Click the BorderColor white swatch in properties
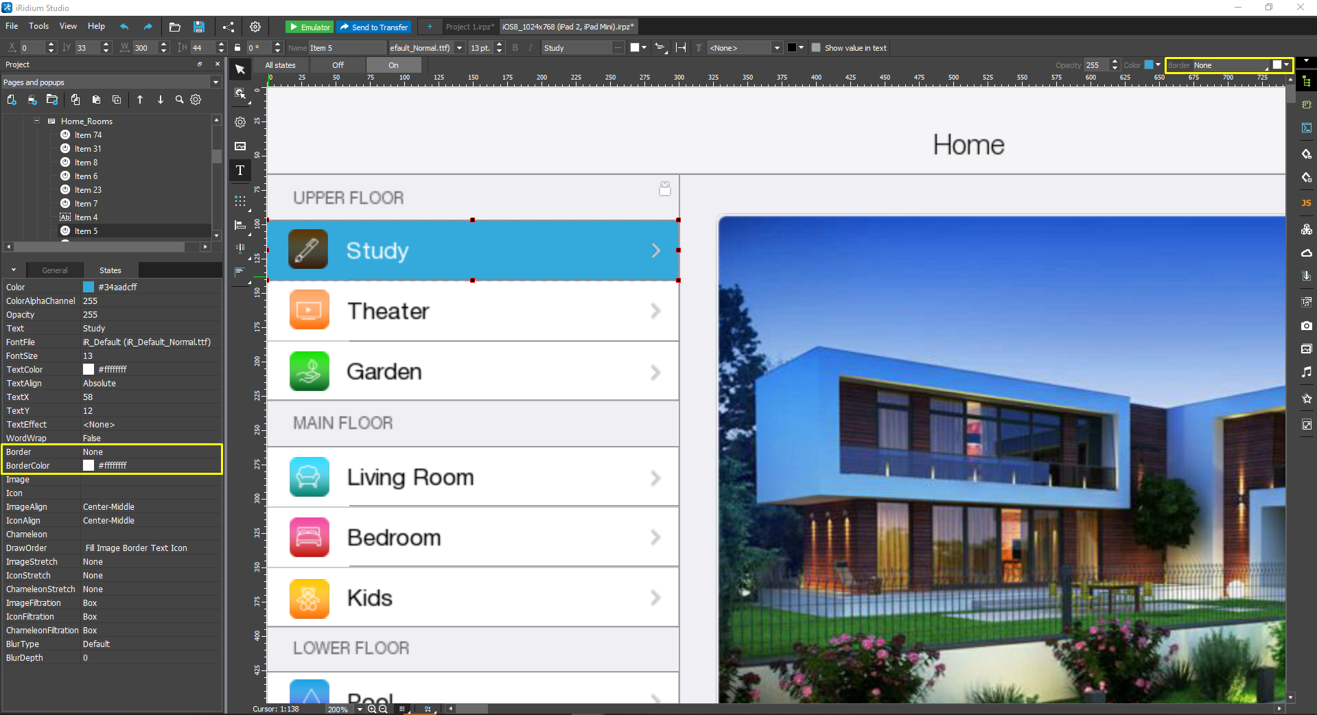Image resolution: width=1317 pixels, height=715 pixels. [x=89, y=465]
